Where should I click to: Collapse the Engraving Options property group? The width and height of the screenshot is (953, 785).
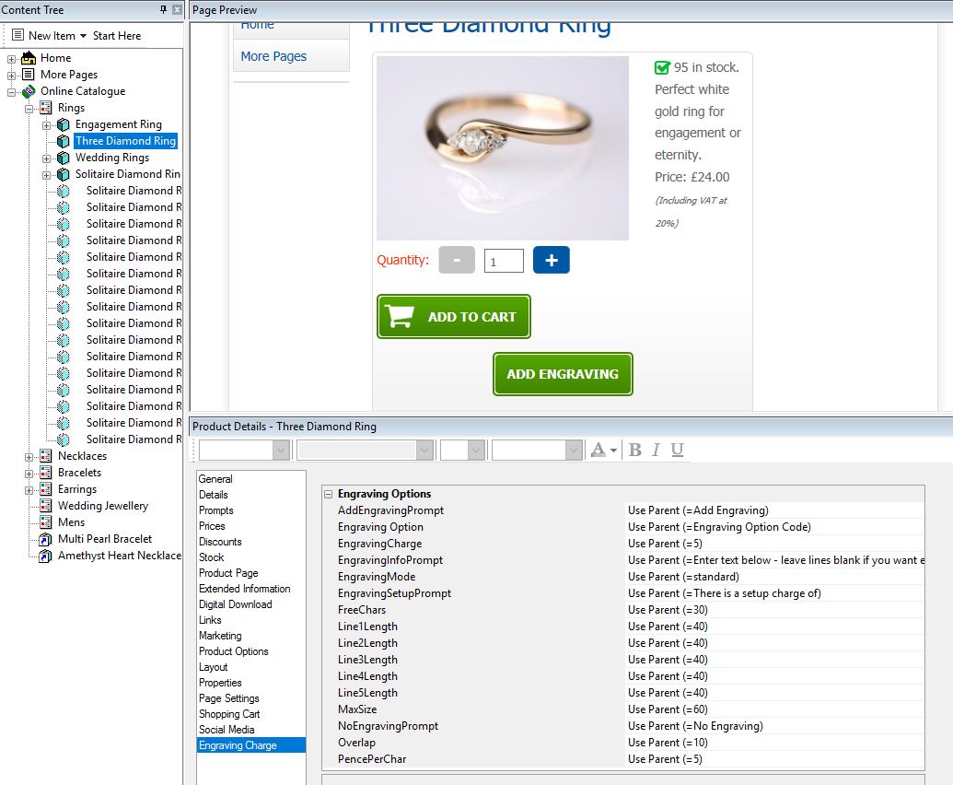328,494
